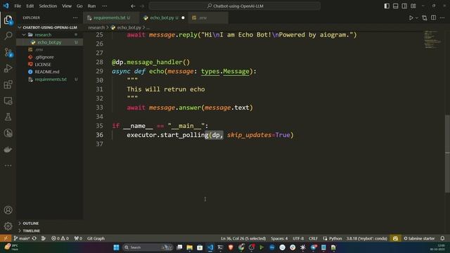Customize the editor layout

(413, 6)
